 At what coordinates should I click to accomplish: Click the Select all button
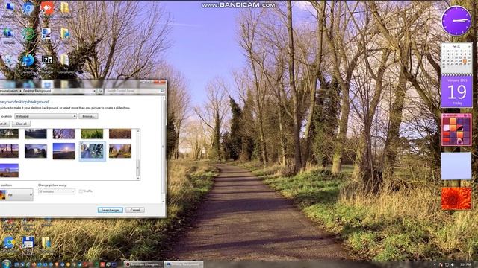[4, 124]
